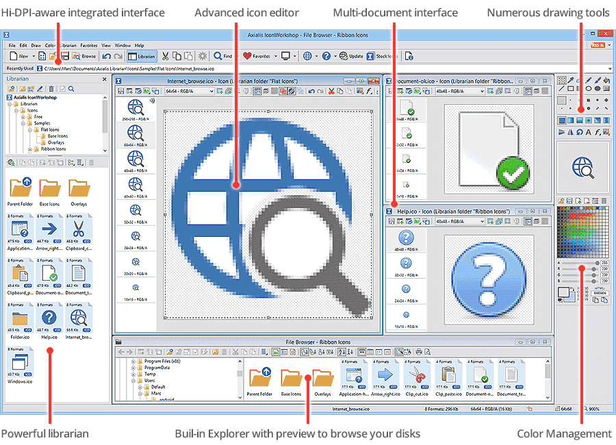Image resolution: width=616 pixels, height=445 pixels.
Task: Select the Rectangle tool
Action: [571, 89]
